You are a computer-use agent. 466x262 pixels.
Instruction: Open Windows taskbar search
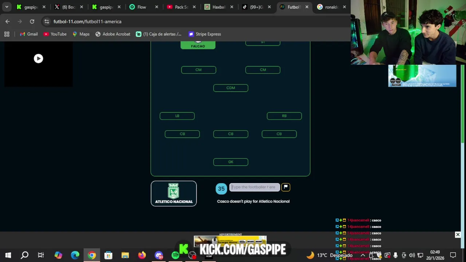click(x=24, y=255)
